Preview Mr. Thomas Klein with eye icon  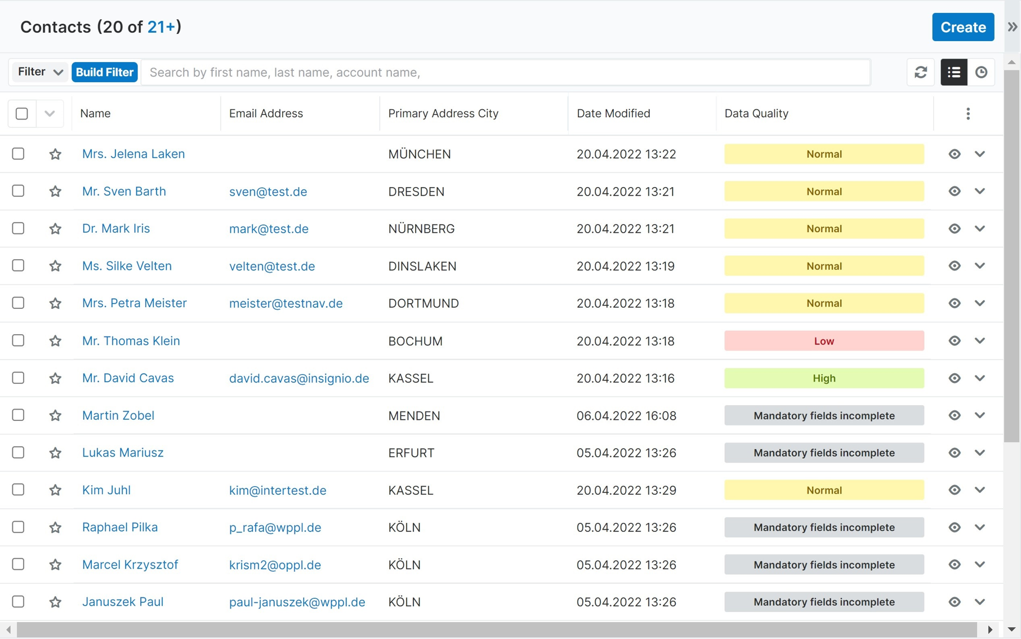[954, 341]
